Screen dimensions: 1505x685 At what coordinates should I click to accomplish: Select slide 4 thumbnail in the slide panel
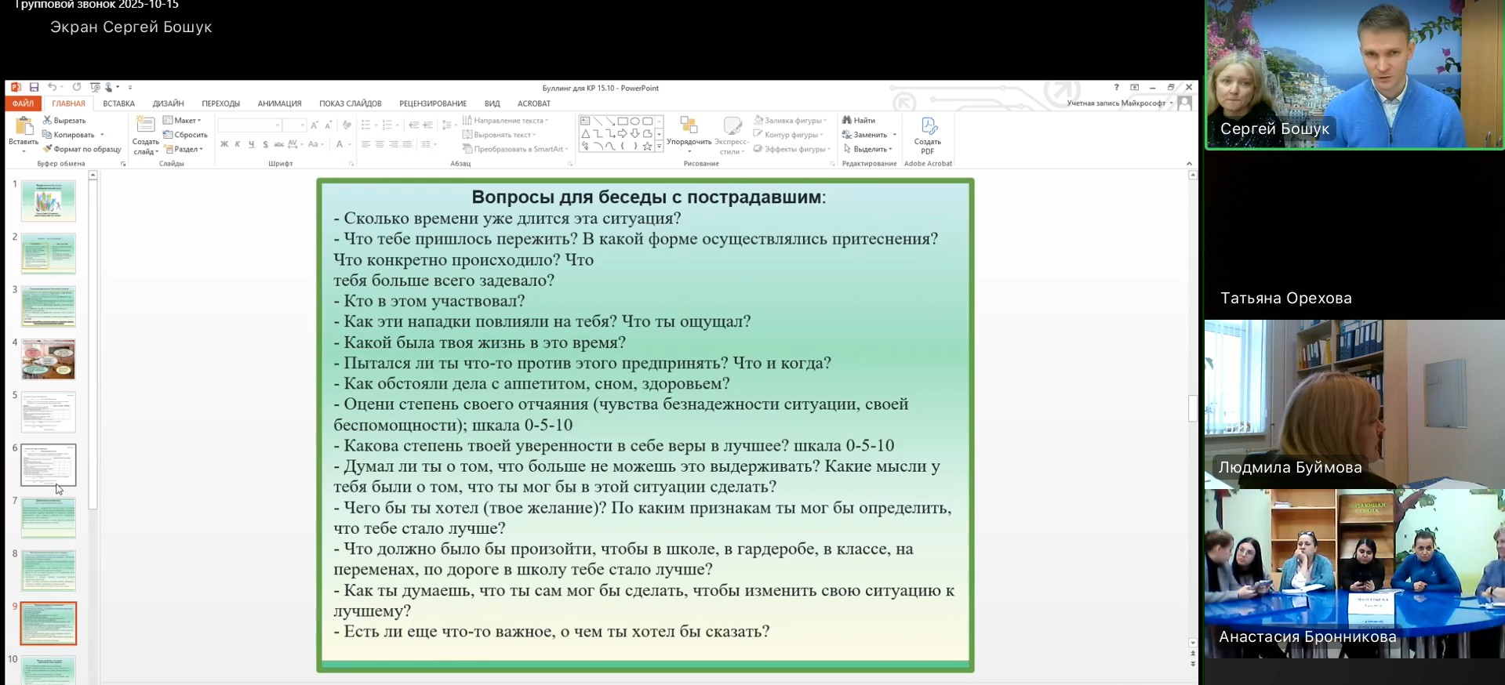pos(49,359)
